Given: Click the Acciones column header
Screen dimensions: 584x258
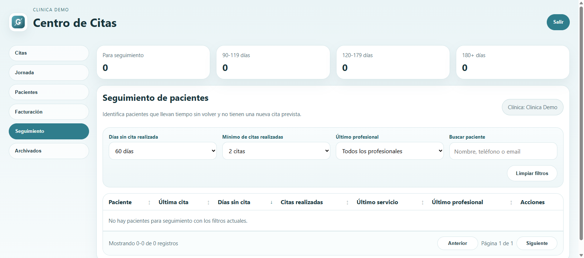Looking at the screenshot, I should 533,202.
